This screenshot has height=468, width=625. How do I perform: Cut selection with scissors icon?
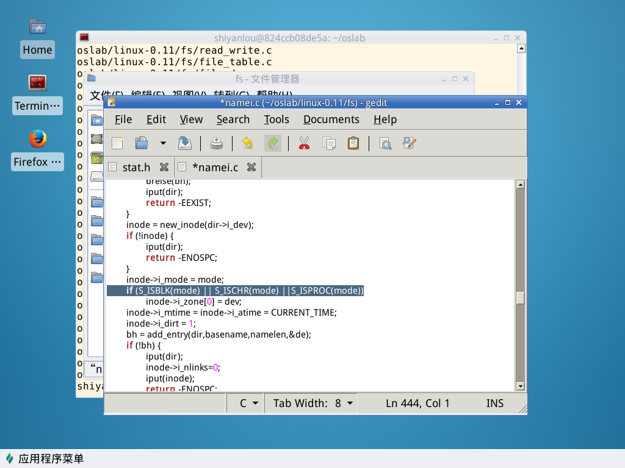(304, 143)
